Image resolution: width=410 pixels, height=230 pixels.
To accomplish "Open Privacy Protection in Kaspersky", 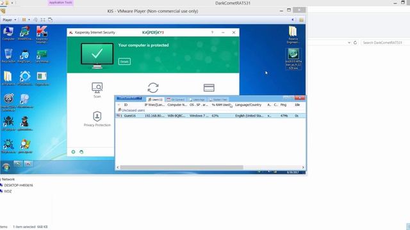I will pos(97,119).
